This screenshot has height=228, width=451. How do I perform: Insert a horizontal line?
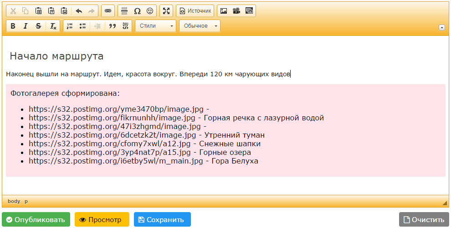click(x=124, y=11)
